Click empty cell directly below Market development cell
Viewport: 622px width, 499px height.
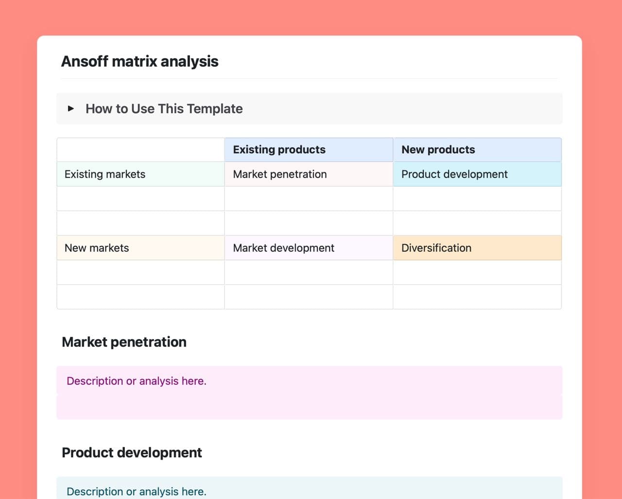point(308,273)
